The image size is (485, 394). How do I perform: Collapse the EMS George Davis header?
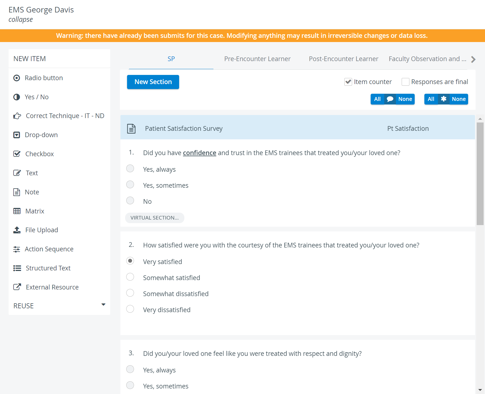pyautogui.click(x=20, y=19)
